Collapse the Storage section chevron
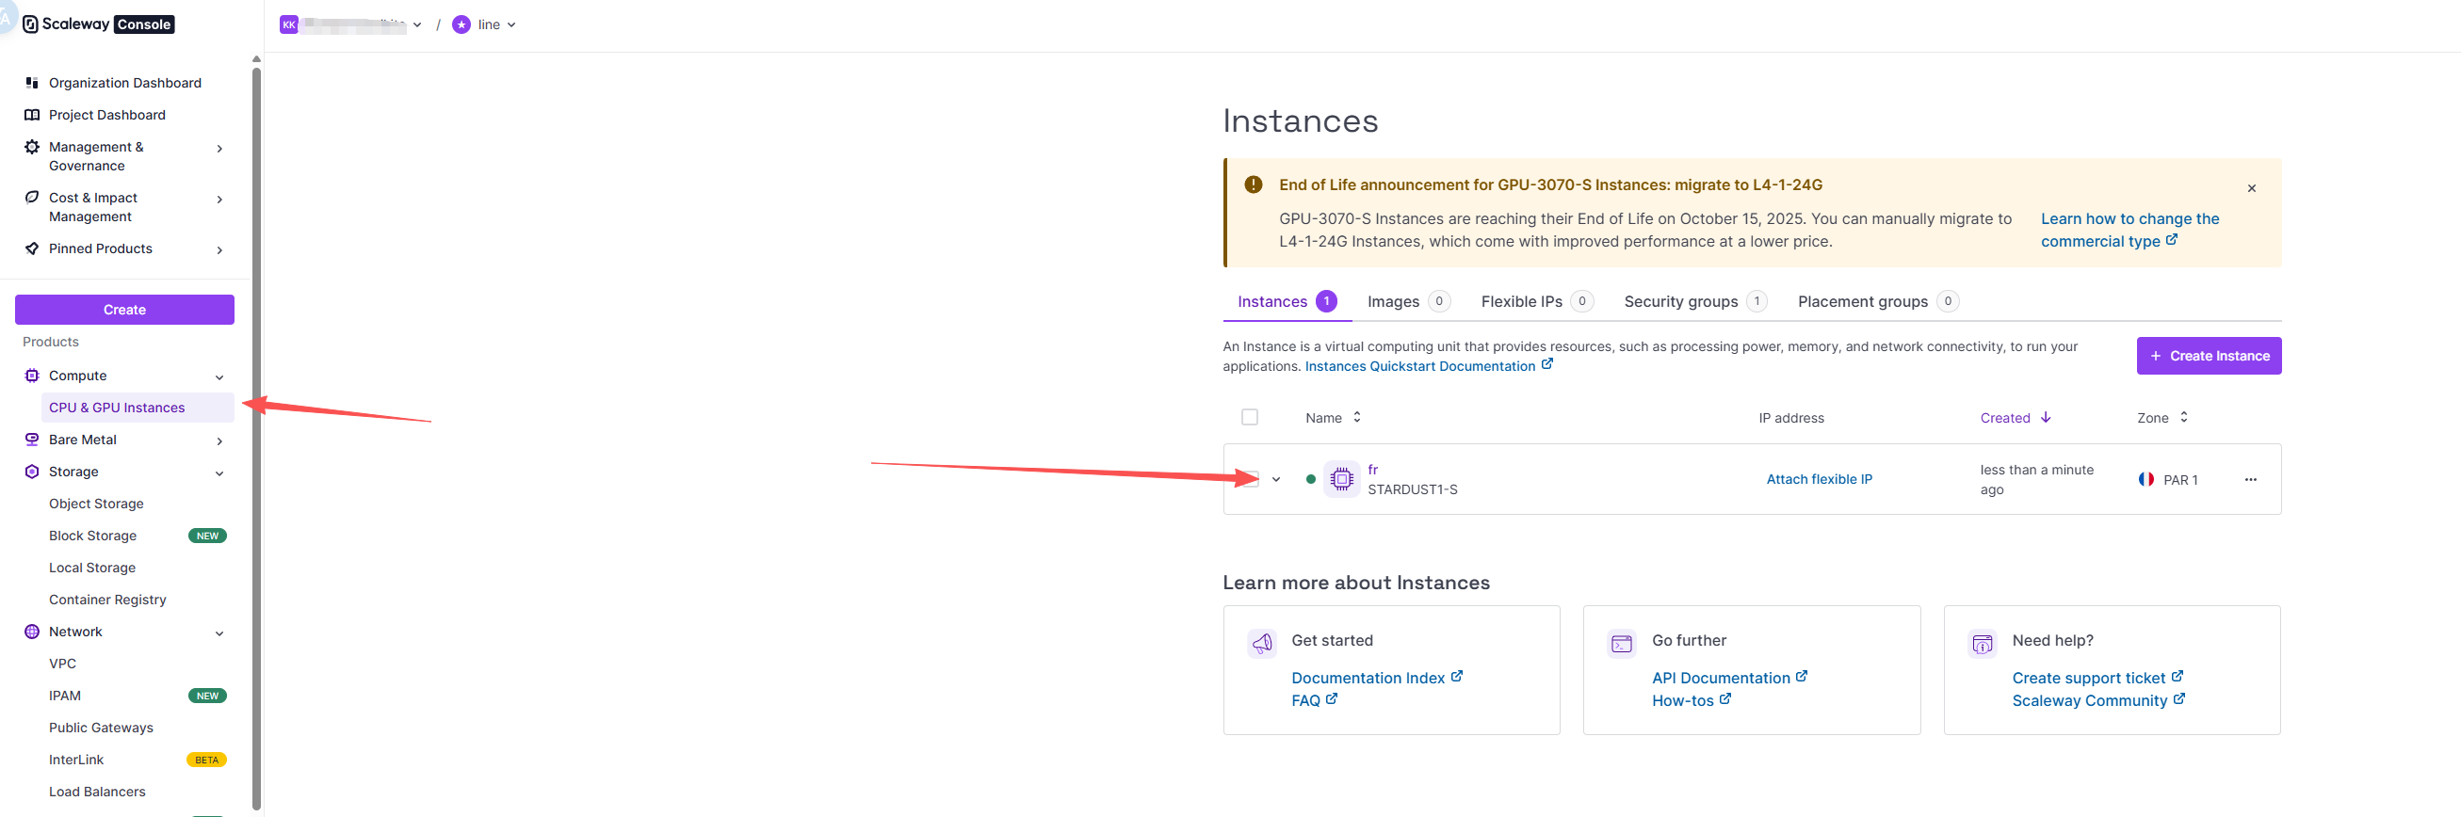Screen dimensions: 2461x817 [219, 473]
